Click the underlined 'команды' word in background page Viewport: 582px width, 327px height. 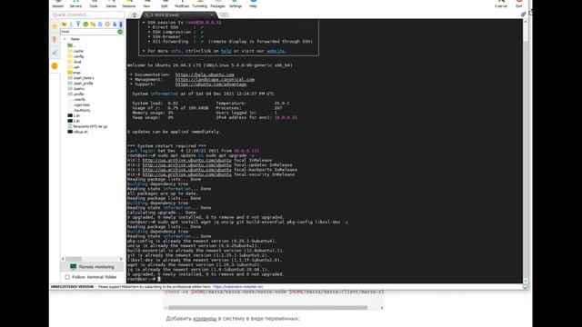[205, 319]
